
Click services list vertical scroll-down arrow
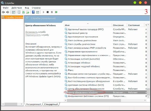click(148, 97)
